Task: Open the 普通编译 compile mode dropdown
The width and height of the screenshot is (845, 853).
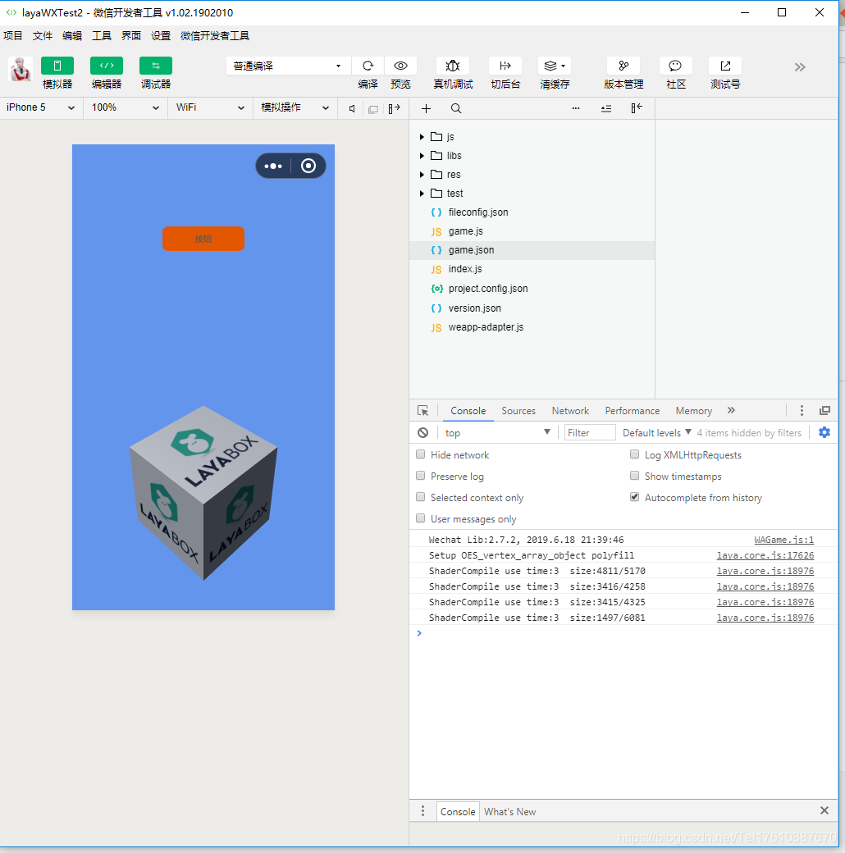Action: [289, 66]
